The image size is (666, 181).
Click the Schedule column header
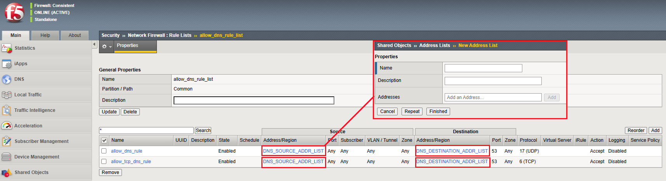[x=249, y=140]
